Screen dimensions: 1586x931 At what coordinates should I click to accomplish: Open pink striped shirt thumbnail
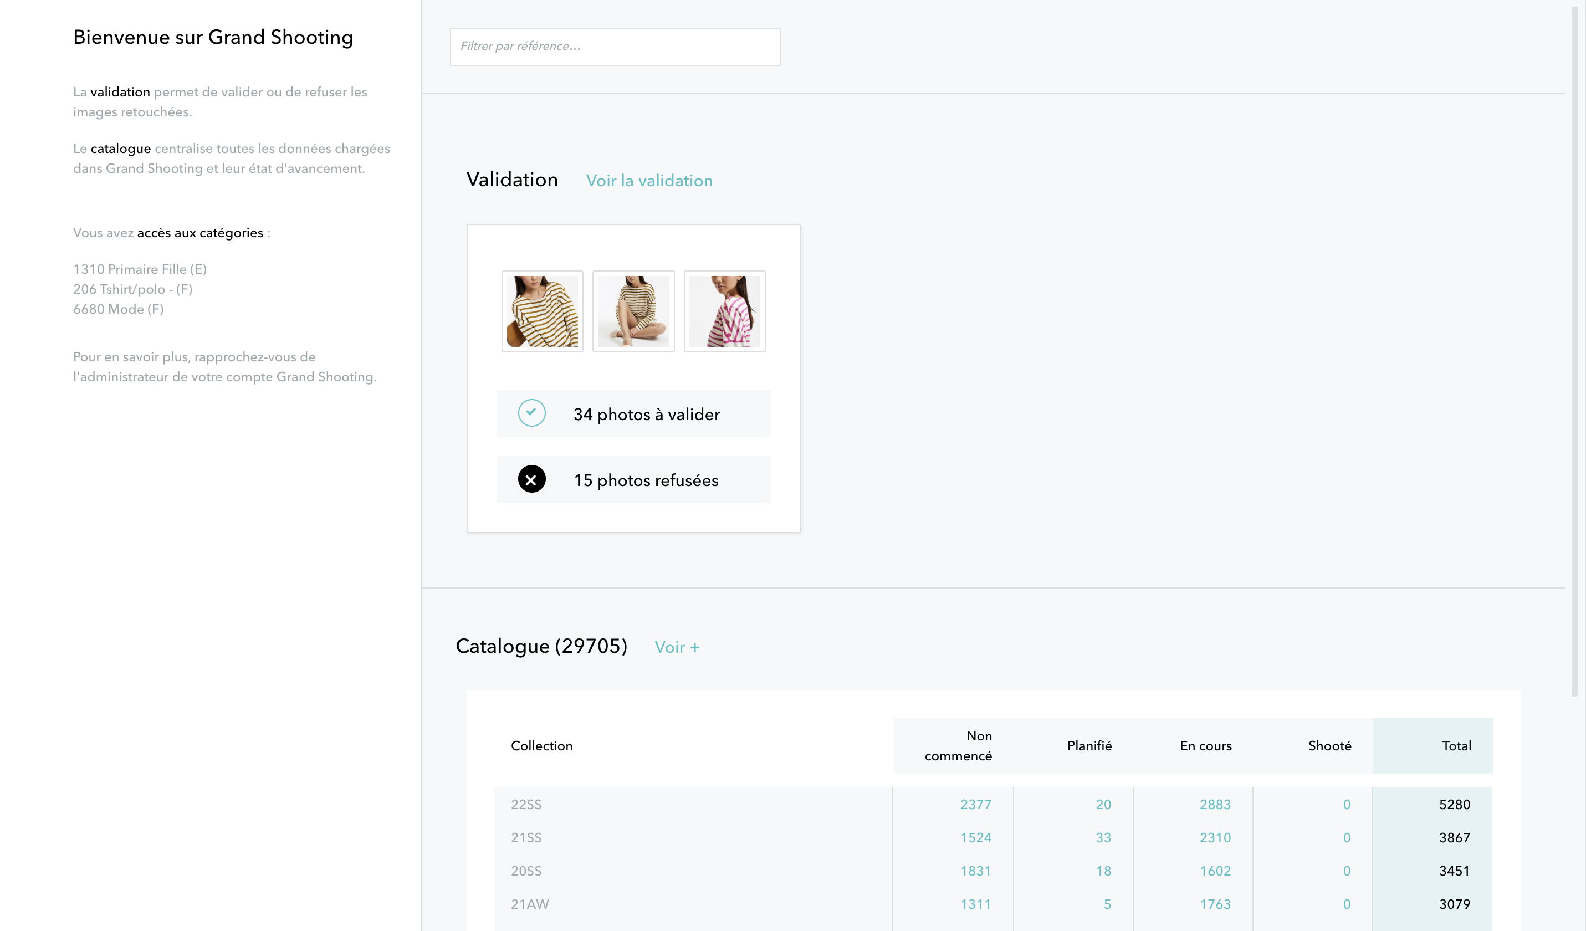(724, 311)
